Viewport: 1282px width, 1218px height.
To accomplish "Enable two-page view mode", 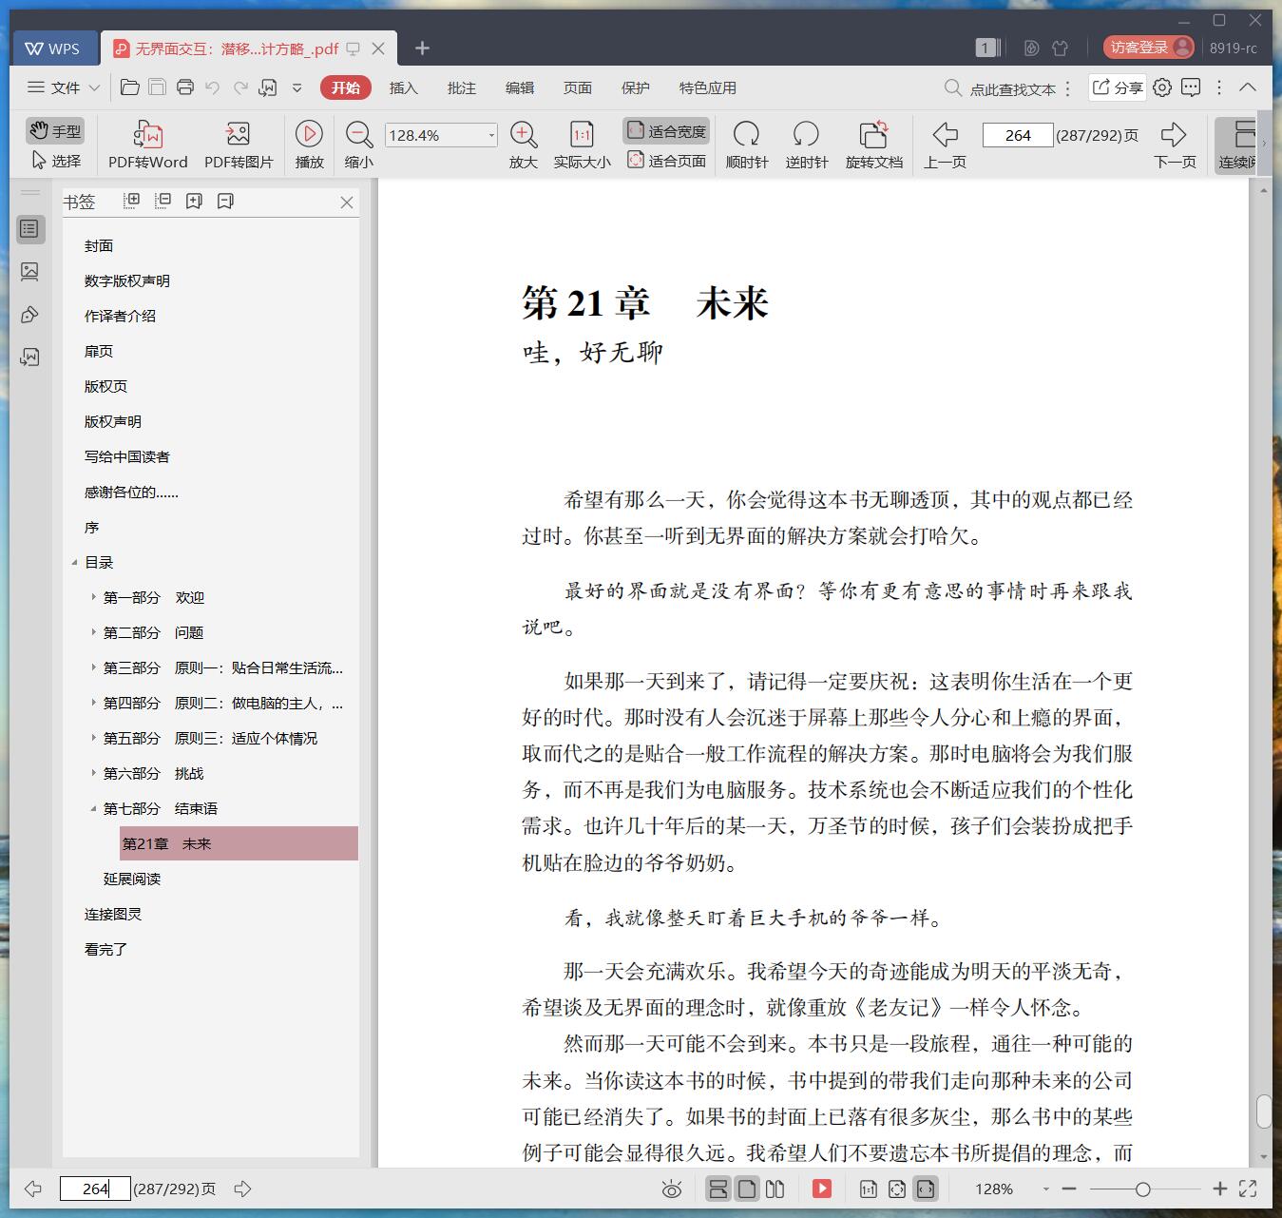I will (x=775, y=1189).
